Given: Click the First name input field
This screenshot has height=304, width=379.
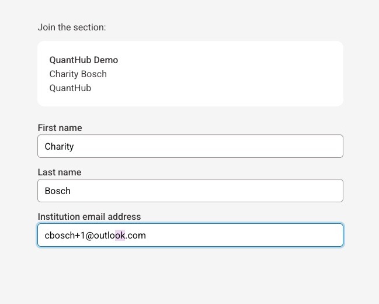Looking at the screenshot, I should tap(190, 146).
